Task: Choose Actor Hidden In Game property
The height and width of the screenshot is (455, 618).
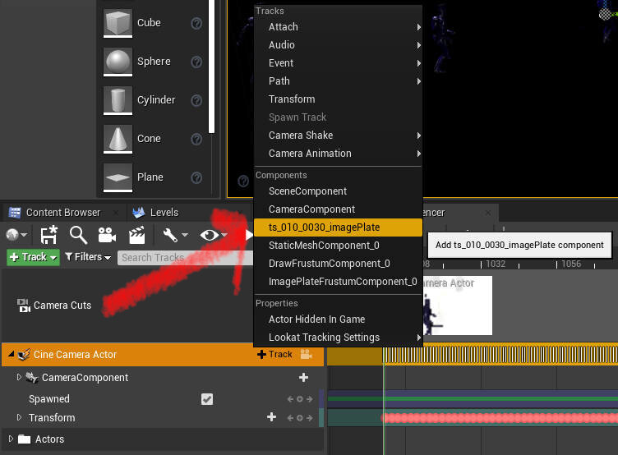Action: pos(317,319)
